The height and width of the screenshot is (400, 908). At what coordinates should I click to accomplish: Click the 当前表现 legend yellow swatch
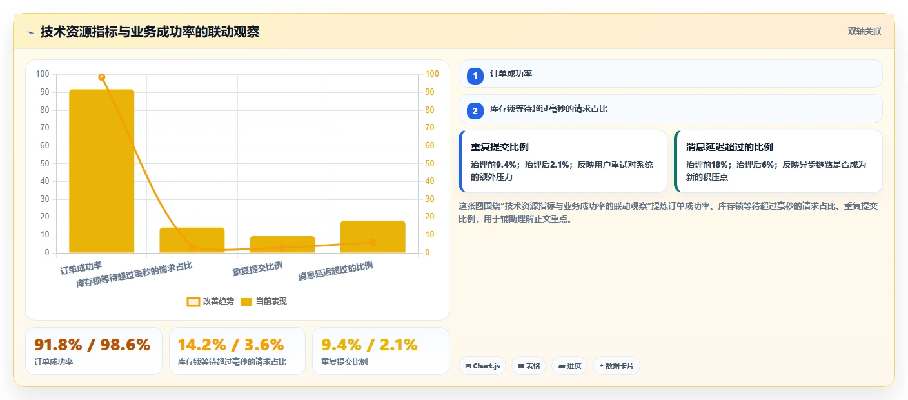tap(246, 301)
